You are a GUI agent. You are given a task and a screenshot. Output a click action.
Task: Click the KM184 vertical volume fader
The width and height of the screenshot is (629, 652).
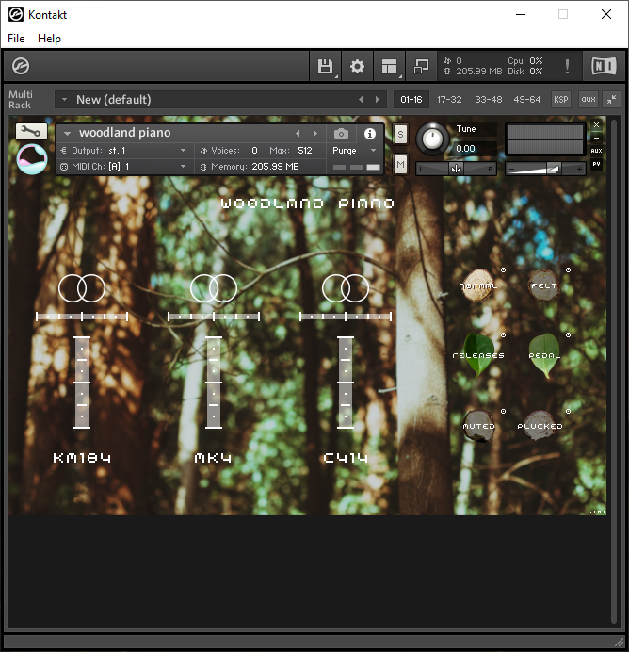[x=82, y=383]
